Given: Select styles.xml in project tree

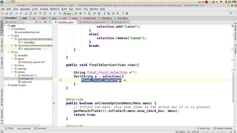Looking at the screenshot, I should pos(26,82).
